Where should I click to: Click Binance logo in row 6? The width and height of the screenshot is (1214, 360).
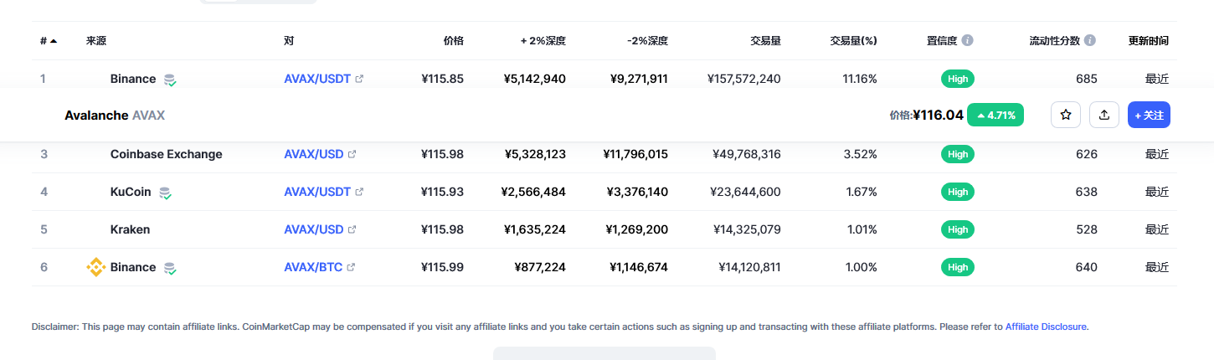[x=96, y=267]
